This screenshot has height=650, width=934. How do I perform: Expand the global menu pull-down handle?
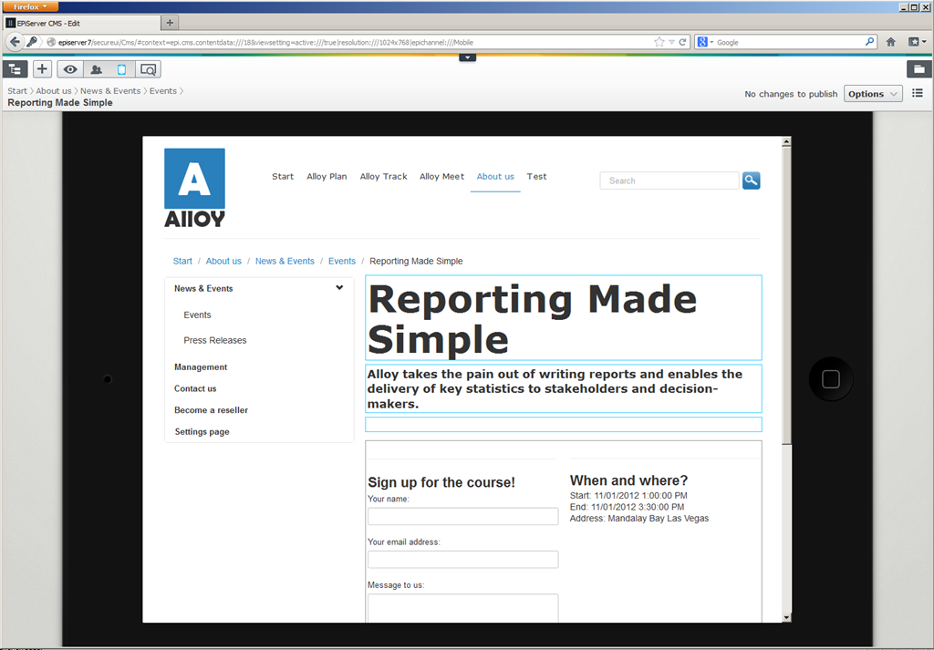pos(467,57)
